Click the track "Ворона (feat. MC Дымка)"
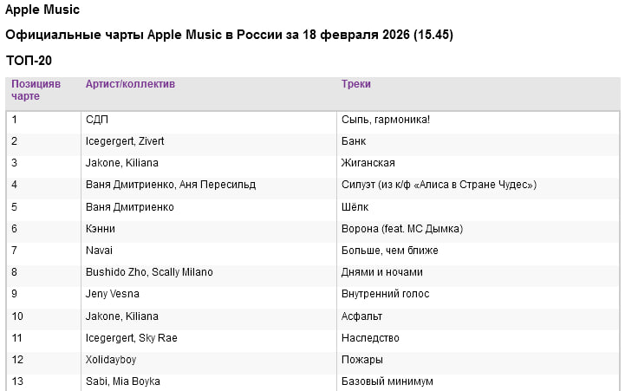The image size is (625, 391). (402, 229)
